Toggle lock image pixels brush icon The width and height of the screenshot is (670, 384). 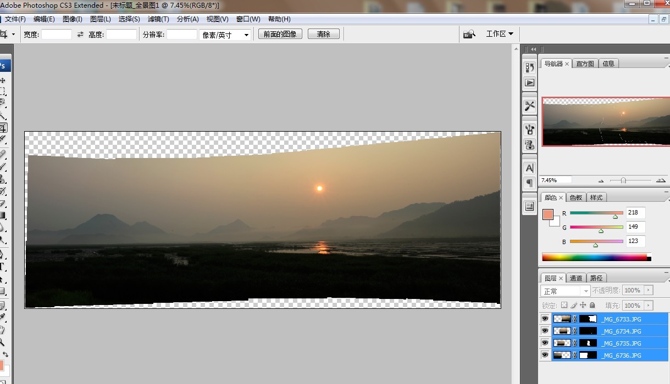pos(574,306)
